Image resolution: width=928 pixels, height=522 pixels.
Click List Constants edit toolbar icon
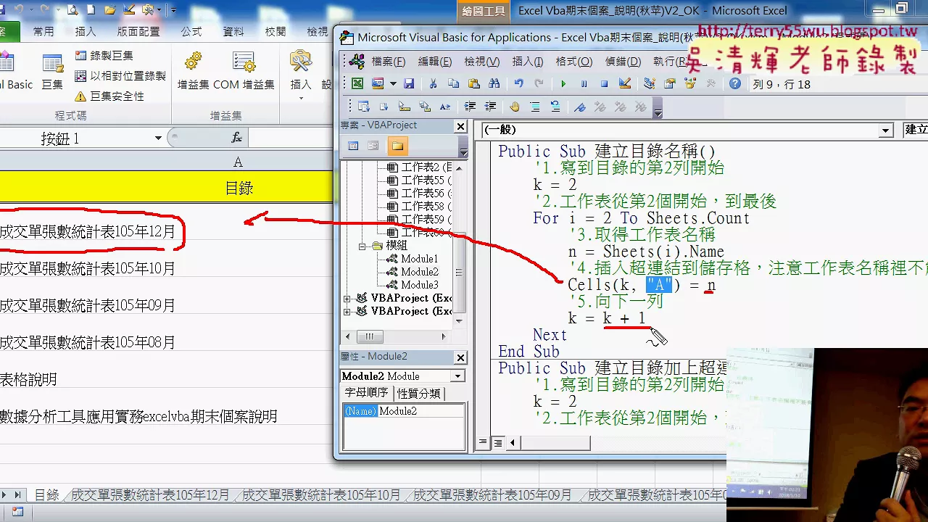click(384, 107)
